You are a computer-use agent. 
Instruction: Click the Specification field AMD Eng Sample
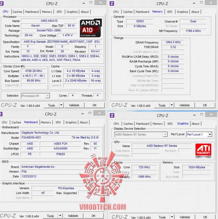[x=62, y=42]
